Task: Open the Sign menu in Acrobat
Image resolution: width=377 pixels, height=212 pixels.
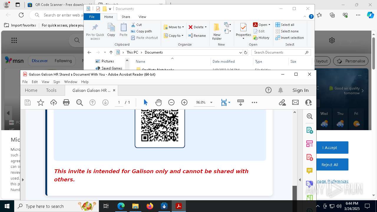Action: click(x=57, y=82)
